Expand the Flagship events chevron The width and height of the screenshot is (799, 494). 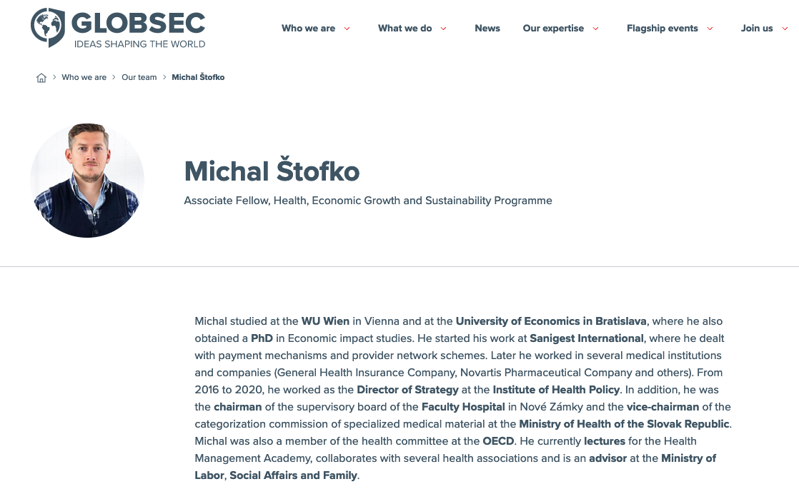pos(710,29)
